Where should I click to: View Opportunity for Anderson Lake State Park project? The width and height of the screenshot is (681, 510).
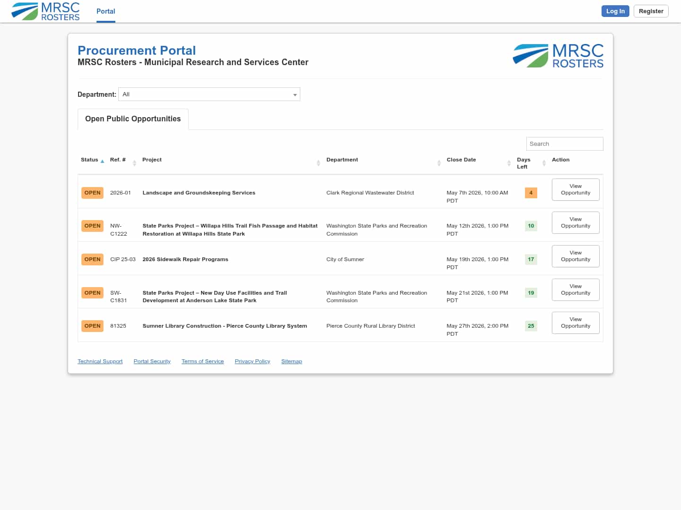point(576,289)
